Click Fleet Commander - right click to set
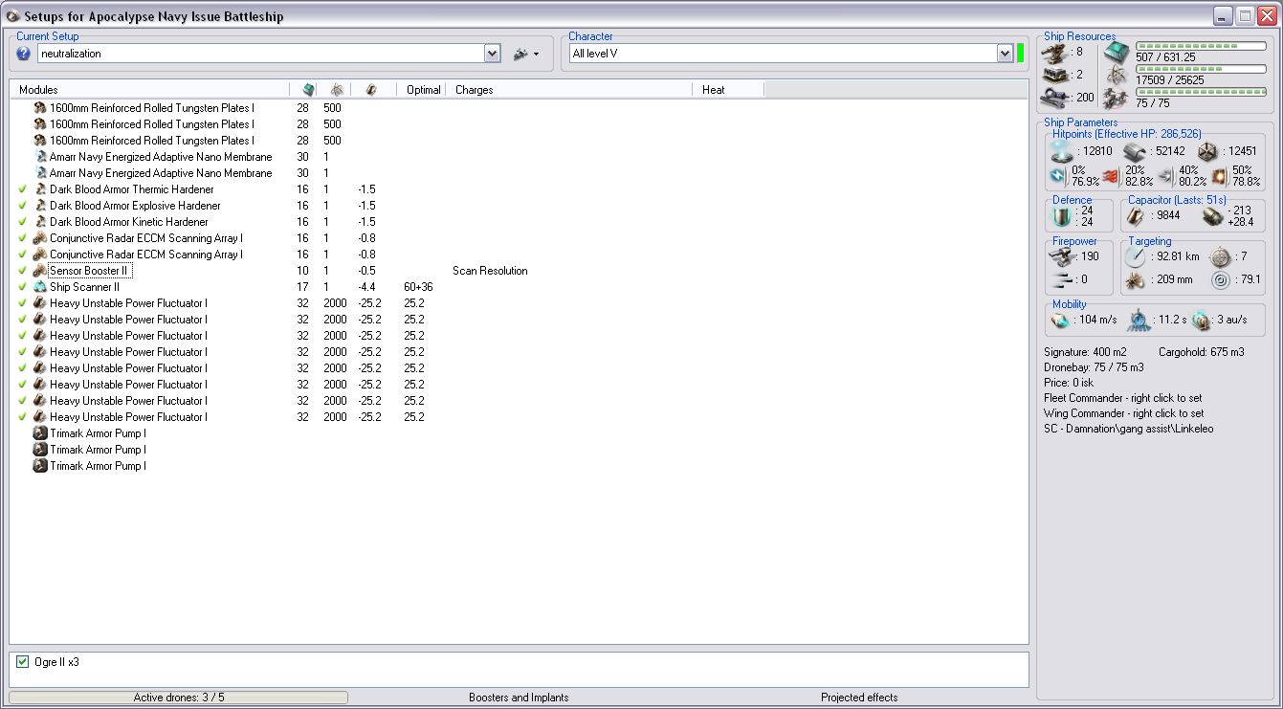 coord(1123,398)
